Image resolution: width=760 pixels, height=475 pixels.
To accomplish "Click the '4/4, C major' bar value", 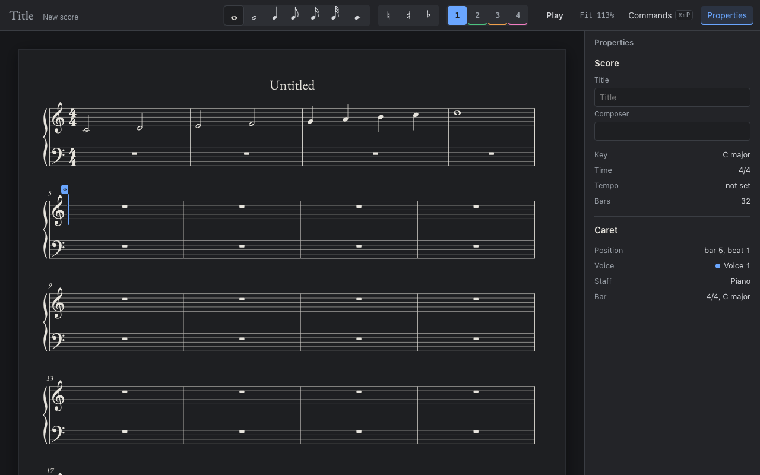I will coord(729,296).
